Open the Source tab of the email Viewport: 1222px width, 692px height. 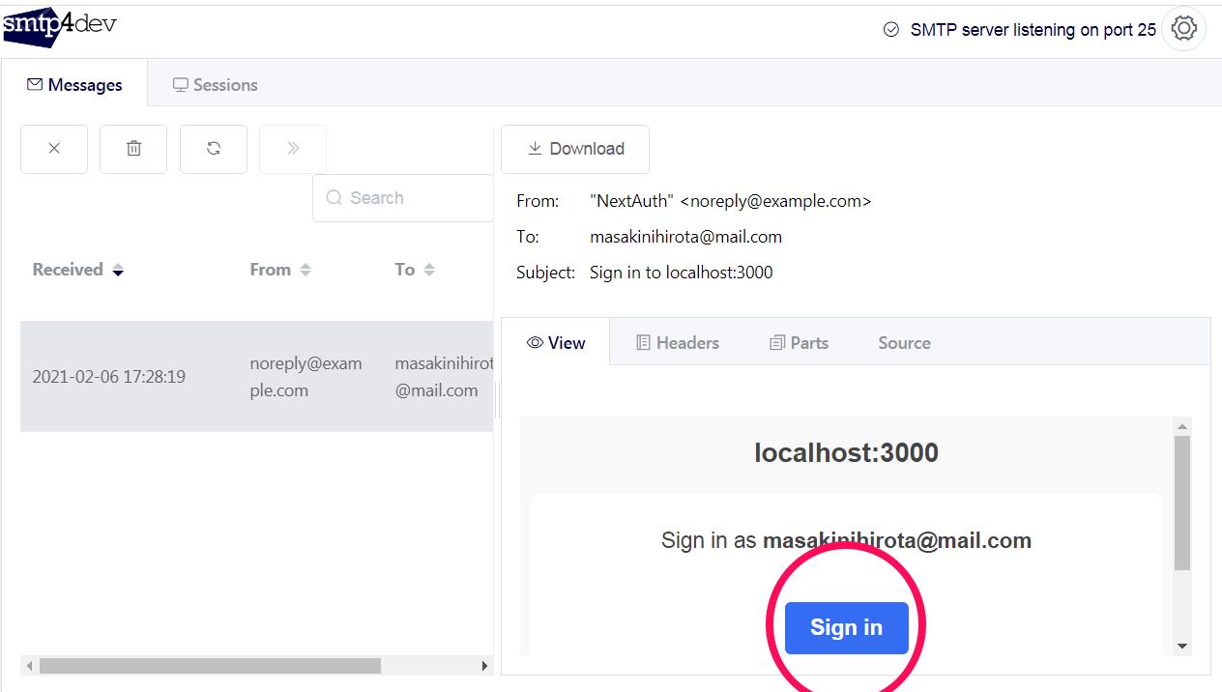(x=903, y=342)
